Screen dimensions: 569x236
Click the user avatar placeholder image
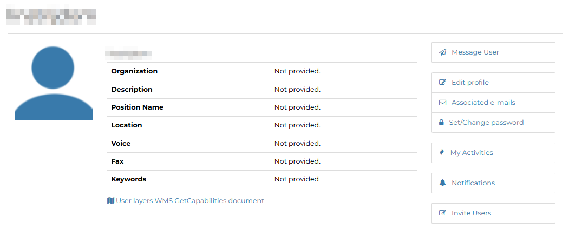[x=54, y=83]
